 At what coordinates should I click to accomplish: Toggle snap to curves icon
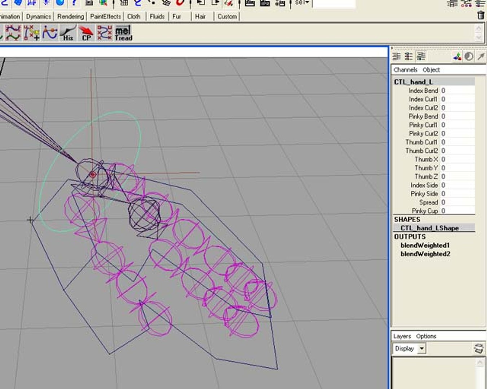coord(138,3)
